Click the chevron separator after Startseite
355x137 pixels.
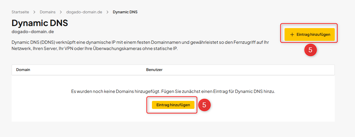[34, 12]
